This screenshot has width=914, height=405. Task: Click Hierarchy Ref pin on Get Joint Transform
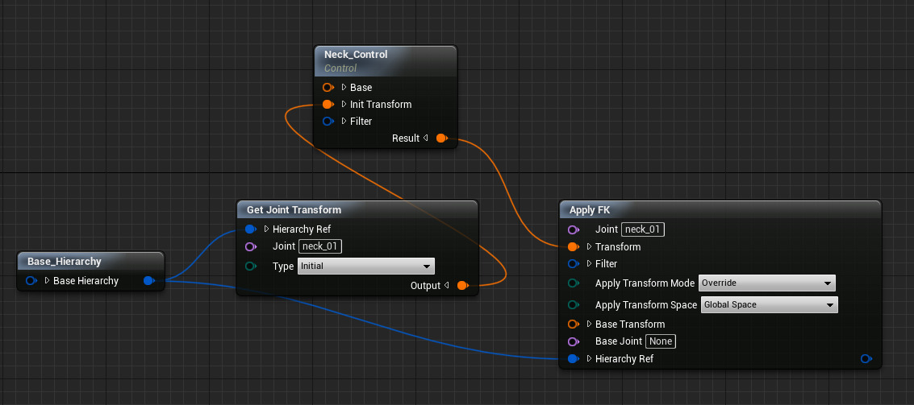251,229
